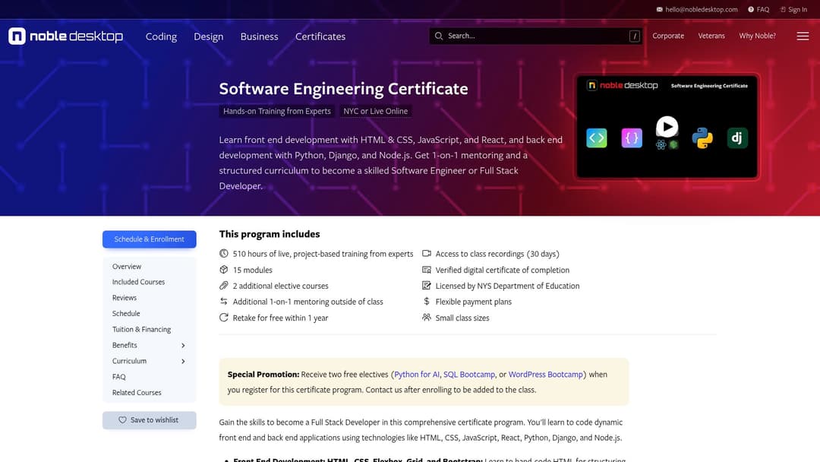The height and width of the screenshot is (462, 820).
Task: Click the FAQ link in top bar
Action: pos(763,9)
